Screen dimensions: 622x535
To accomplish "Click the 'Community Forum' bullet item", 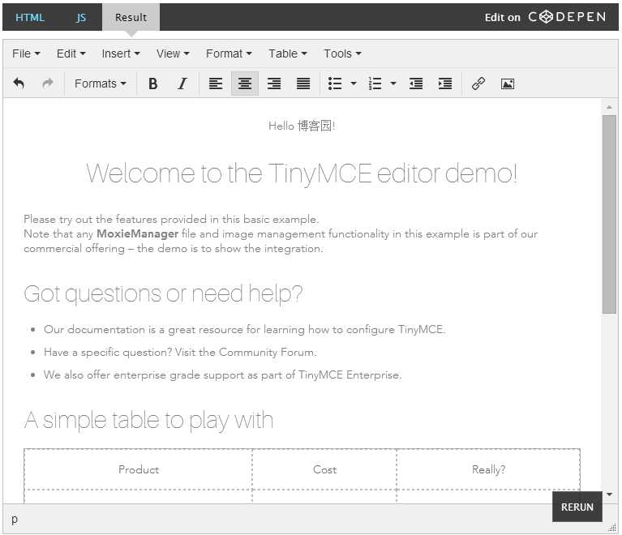I will click(180, 352).
